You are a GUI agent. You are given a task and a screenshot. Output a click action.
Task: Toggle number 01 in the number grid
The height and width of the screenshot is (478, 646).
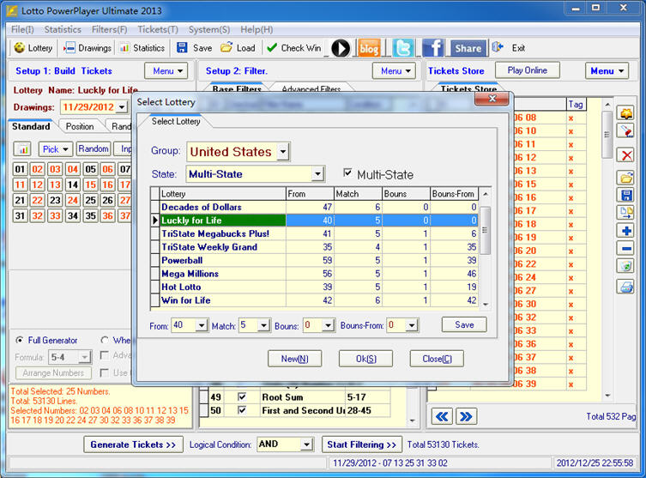coord(20,169)
